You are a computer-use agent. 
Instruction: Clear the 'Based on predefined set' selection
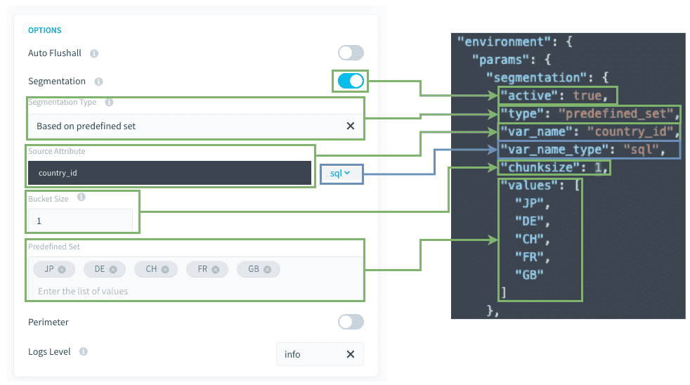(x=351, y=126)
